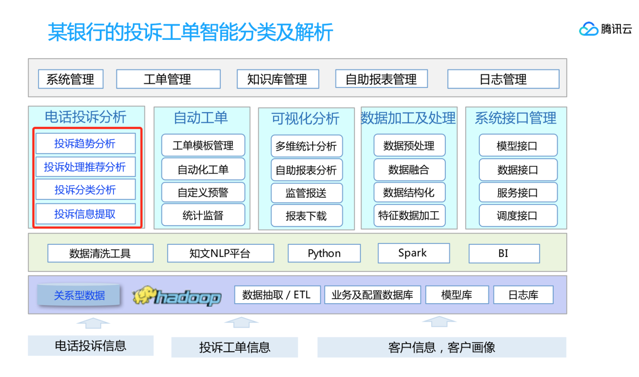Click the 日志管理 box
Screen dimensions: 639x377
pyautogui.click(x=503, y=79)
